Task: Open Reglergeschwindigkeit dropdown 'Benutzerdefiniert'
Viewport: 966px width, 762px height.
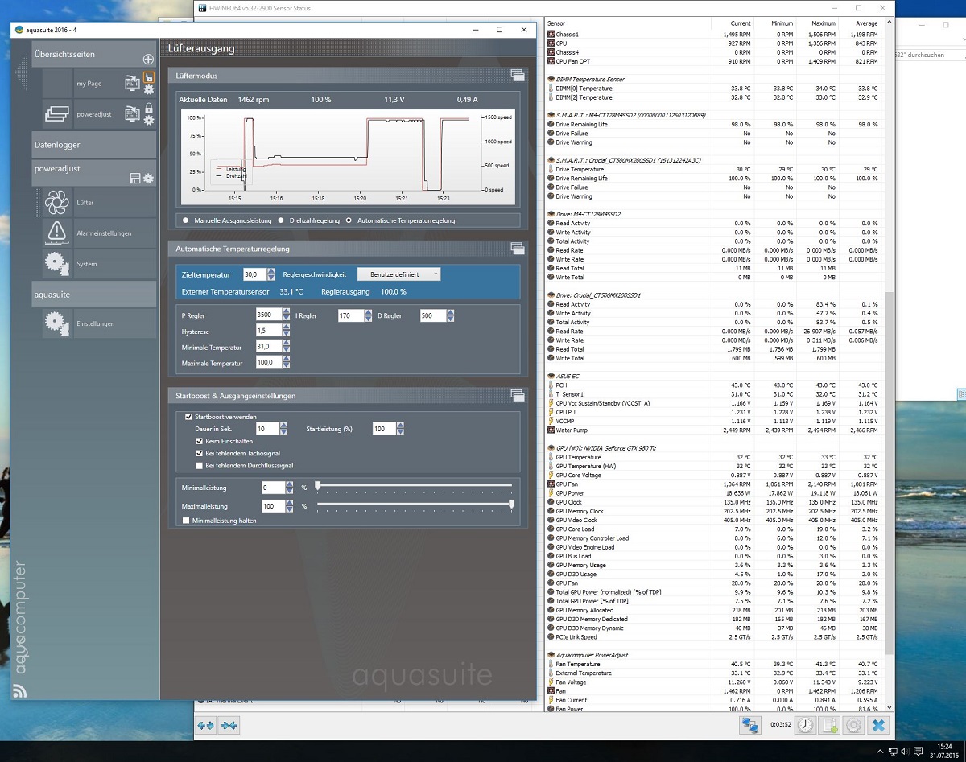Action: tap(399, 274)
